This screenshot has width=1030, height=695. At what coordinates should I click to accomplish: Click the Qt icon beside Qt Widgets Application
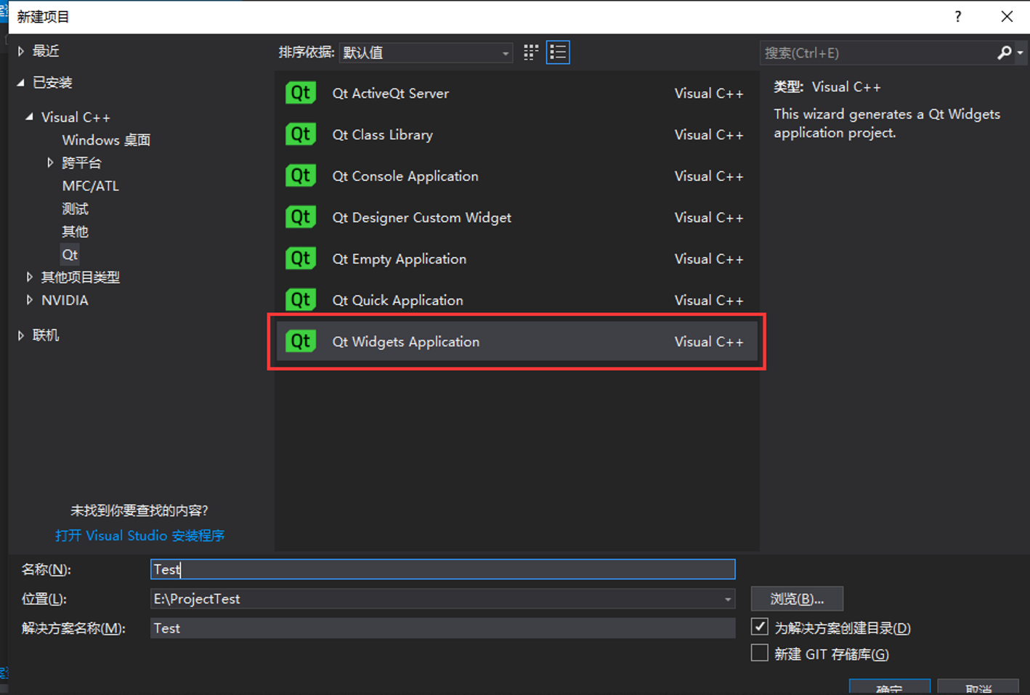301,341
